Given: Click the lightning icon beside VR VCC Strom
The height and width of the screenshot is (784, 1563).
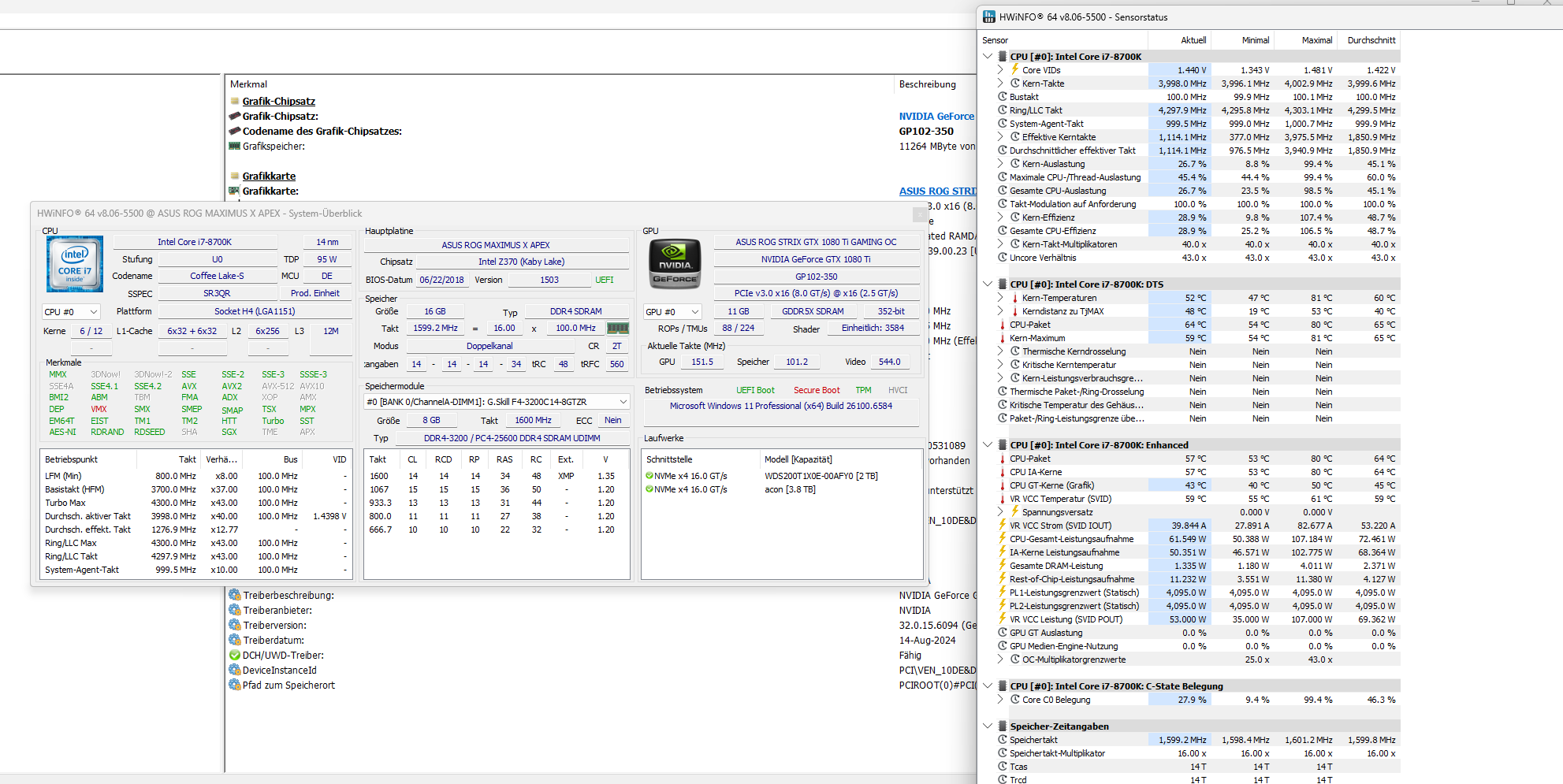Looking at the screenshot, I should pyautogui.click(x=1003, y=526).
